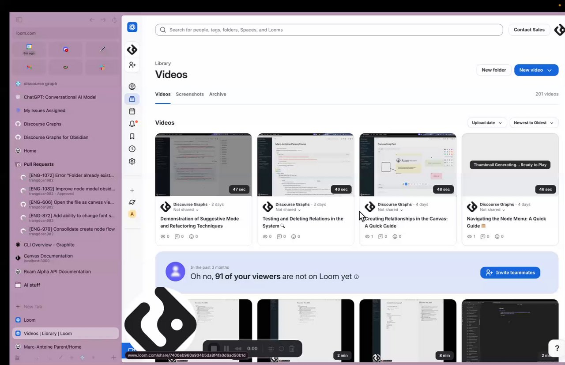
Task: Expand the New video button arrow
Action: click(x=550, y=70)
